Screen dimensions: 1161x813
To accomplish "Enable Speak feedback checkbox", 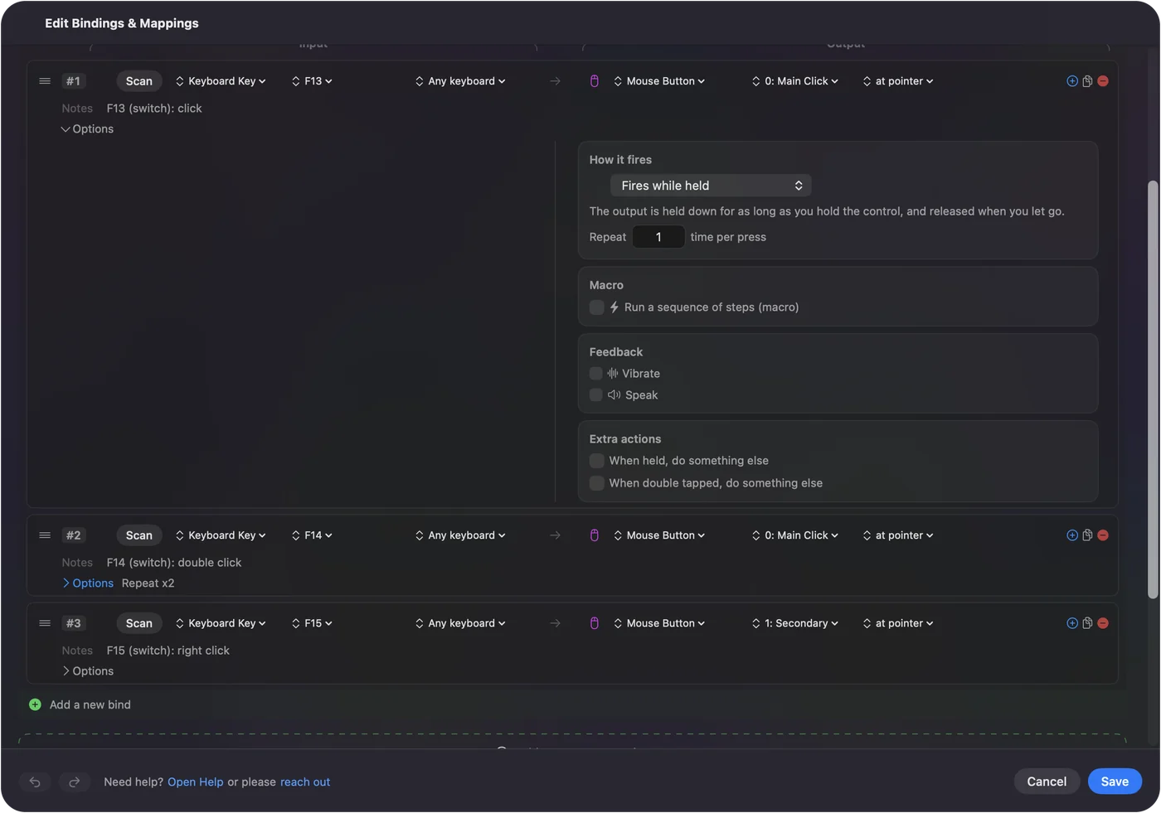I will pyautogui.click(x=595, y=395).
